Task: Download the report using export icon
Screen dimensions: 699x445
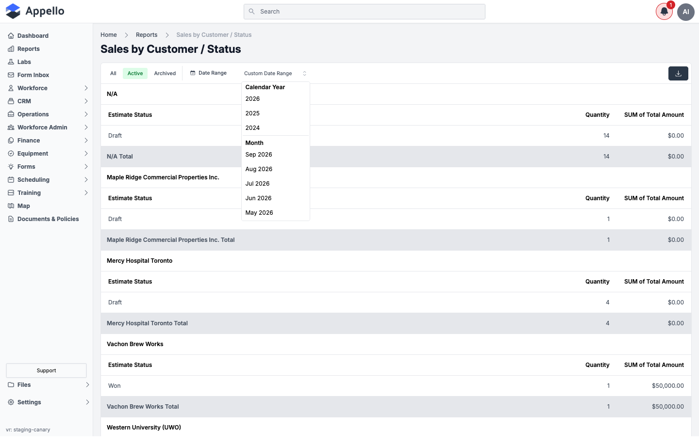Action: [678, 73]
